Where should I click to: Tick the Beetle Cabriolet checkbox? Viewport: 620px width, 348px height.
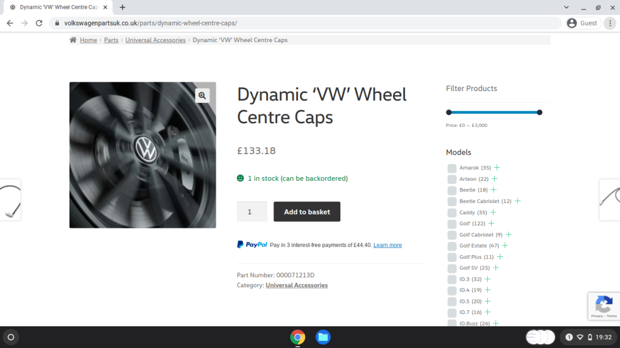click(x=452, y=201)
